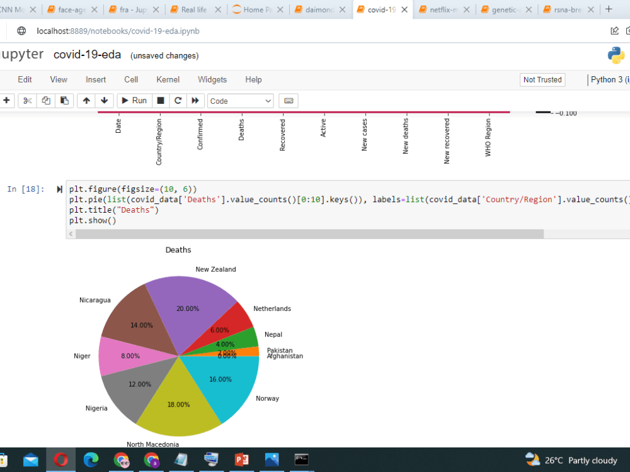The image size is (630, 472).
Task: Interrupt the kernel with stop icon
Action: pos(159,101)
